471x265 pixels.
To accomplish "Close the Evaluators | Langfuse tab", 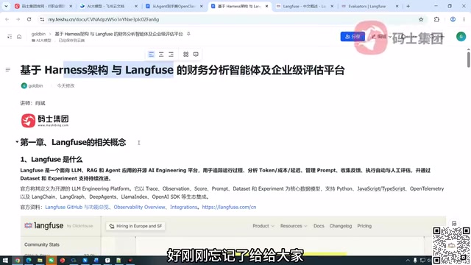I will 397,6.
